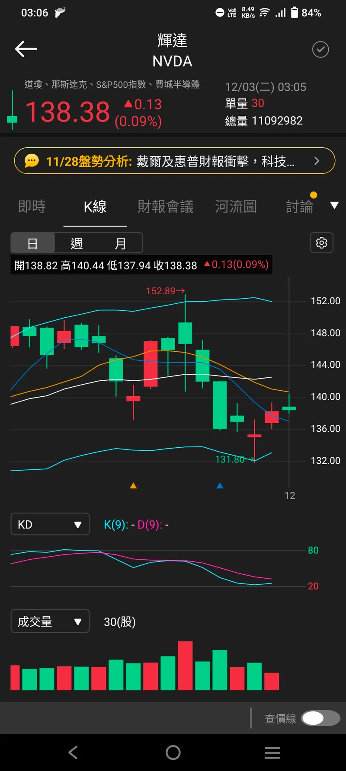
Task: Tap the 80 level on KD chart
Action: point(313,550)
